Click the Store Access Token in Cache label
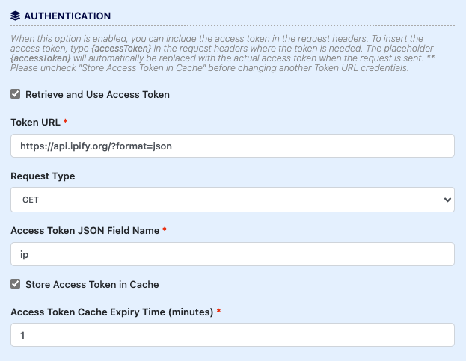The width and height of the screenshot is (466, 361). (92, 285)
